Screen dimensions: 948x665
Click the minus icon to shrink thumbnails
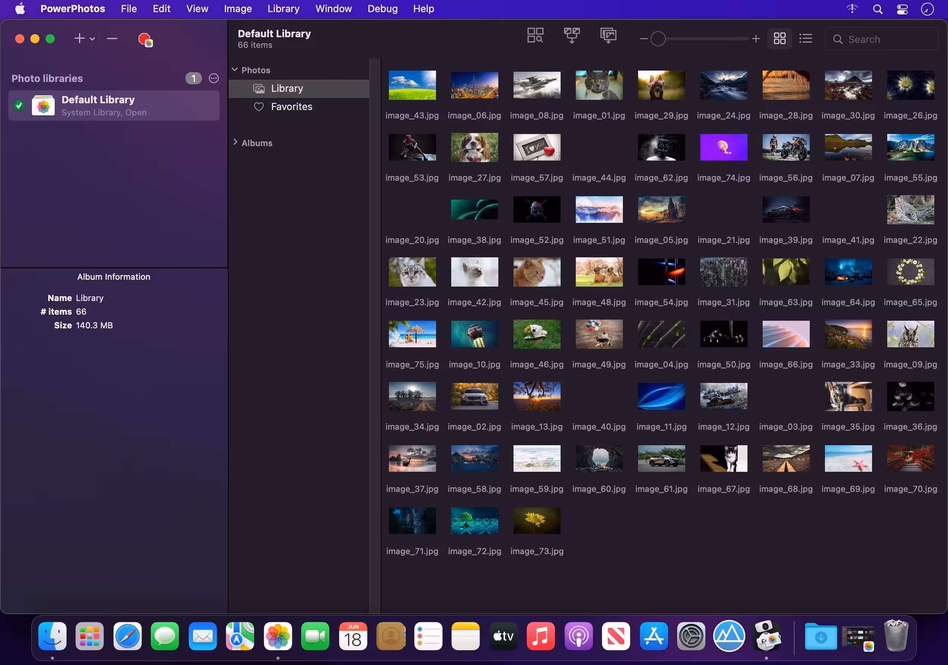643,39
